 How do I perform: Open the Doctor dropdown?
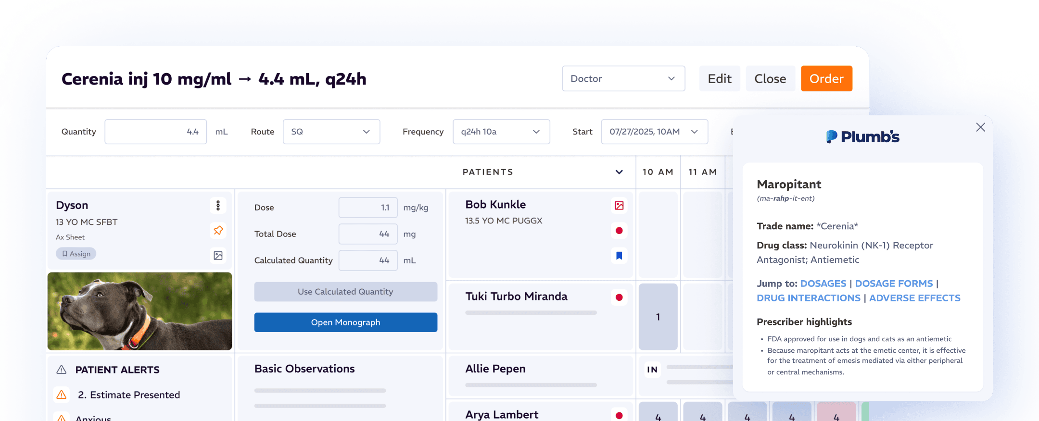coord(623,78)
